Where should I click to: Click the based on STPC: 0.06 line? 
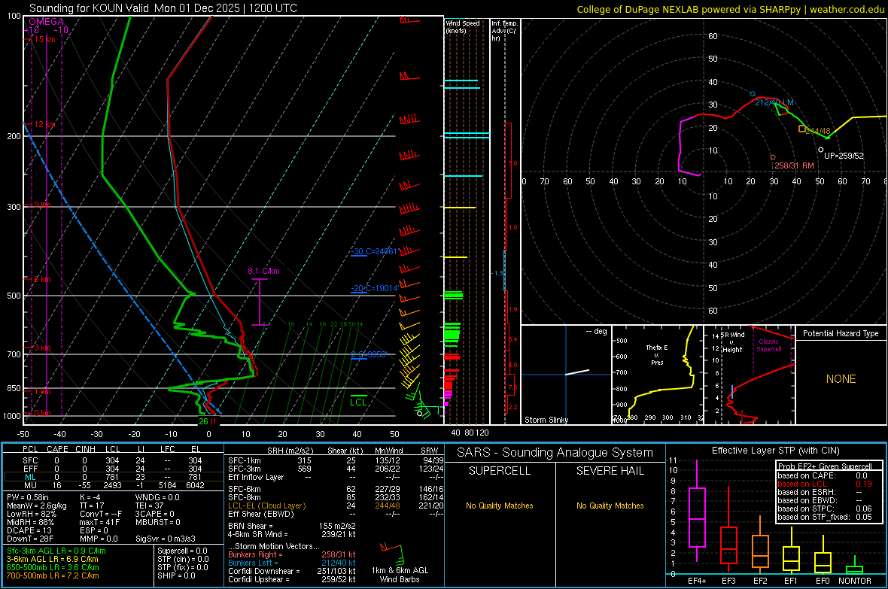click(825, 509)
